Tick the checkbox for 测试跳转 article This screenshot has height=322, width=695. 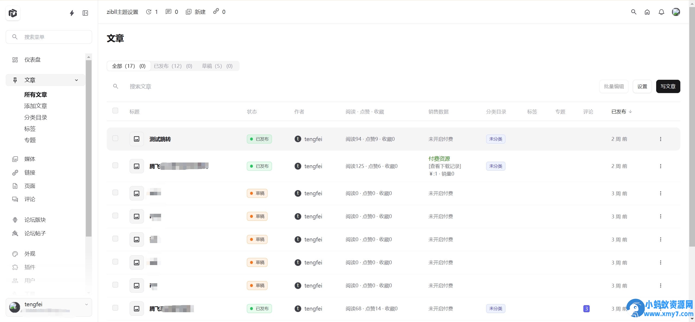click(x=115, y=138)
